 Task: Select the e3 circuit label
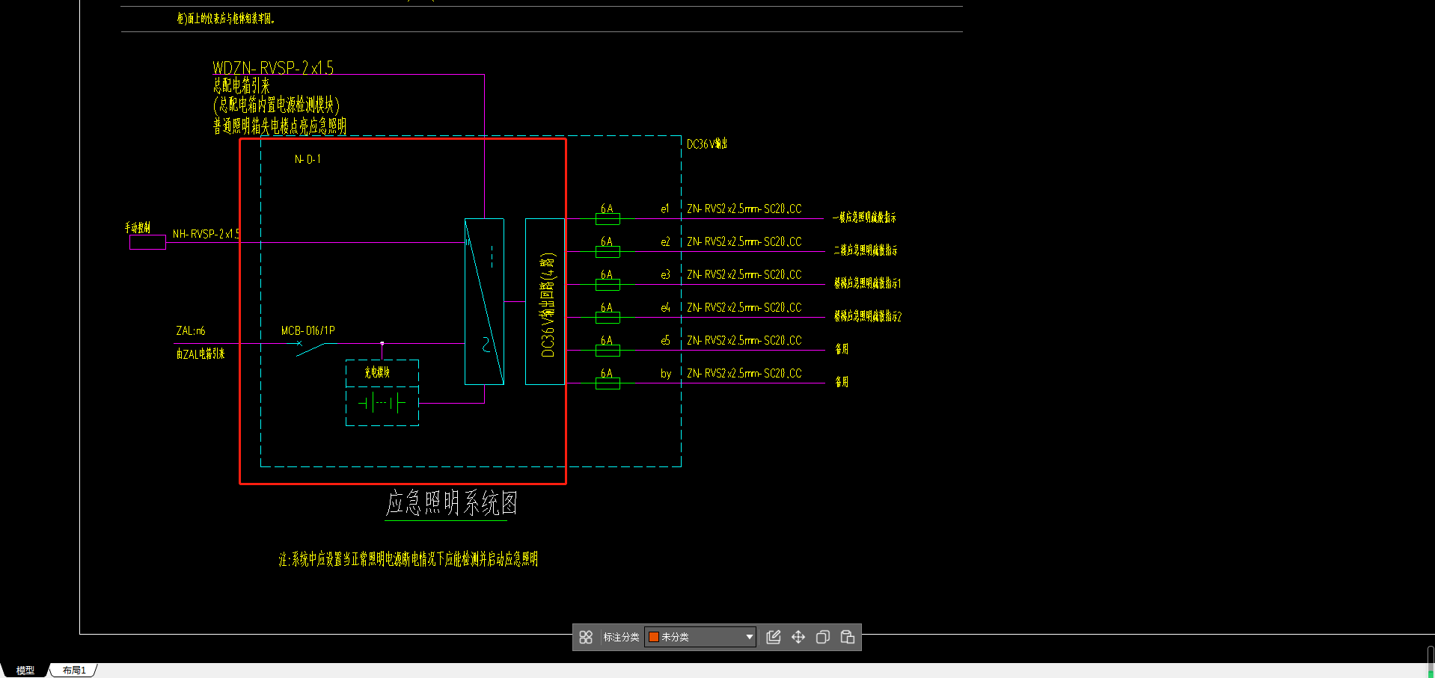(665, 274)
